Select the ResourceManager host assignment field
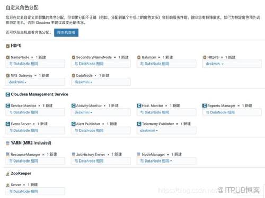265x198 pixels. click(x=35, y=161)
